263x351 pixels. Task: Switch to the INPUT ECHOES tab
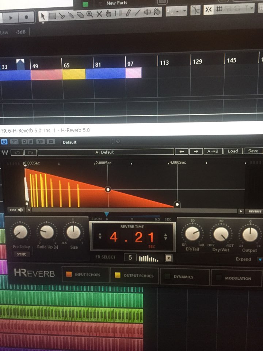[x=85, y=275]
